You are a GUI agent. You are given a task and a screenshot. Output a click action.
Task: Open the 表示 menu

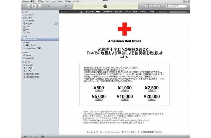click(x=40, y=1)
